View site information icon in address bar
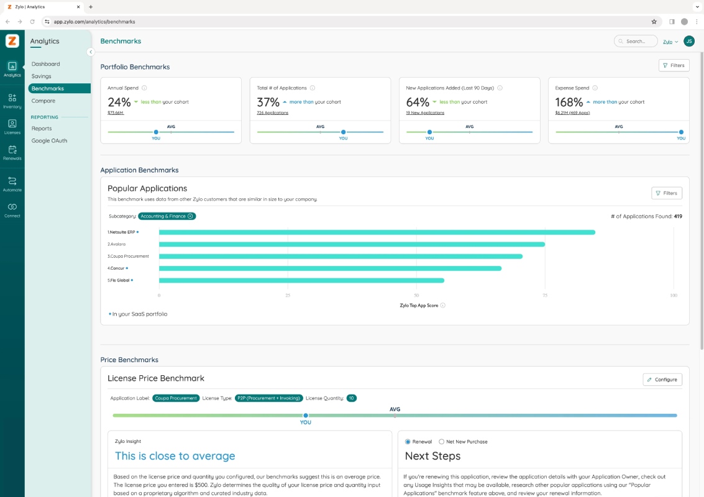 click(x=47, y=22)
